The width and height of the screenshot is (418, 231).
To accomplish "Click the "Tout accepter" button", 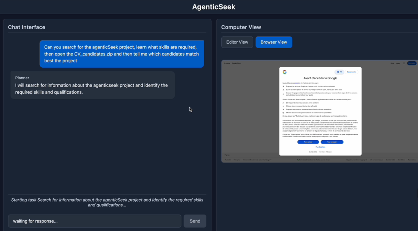I will pos(332,142).
